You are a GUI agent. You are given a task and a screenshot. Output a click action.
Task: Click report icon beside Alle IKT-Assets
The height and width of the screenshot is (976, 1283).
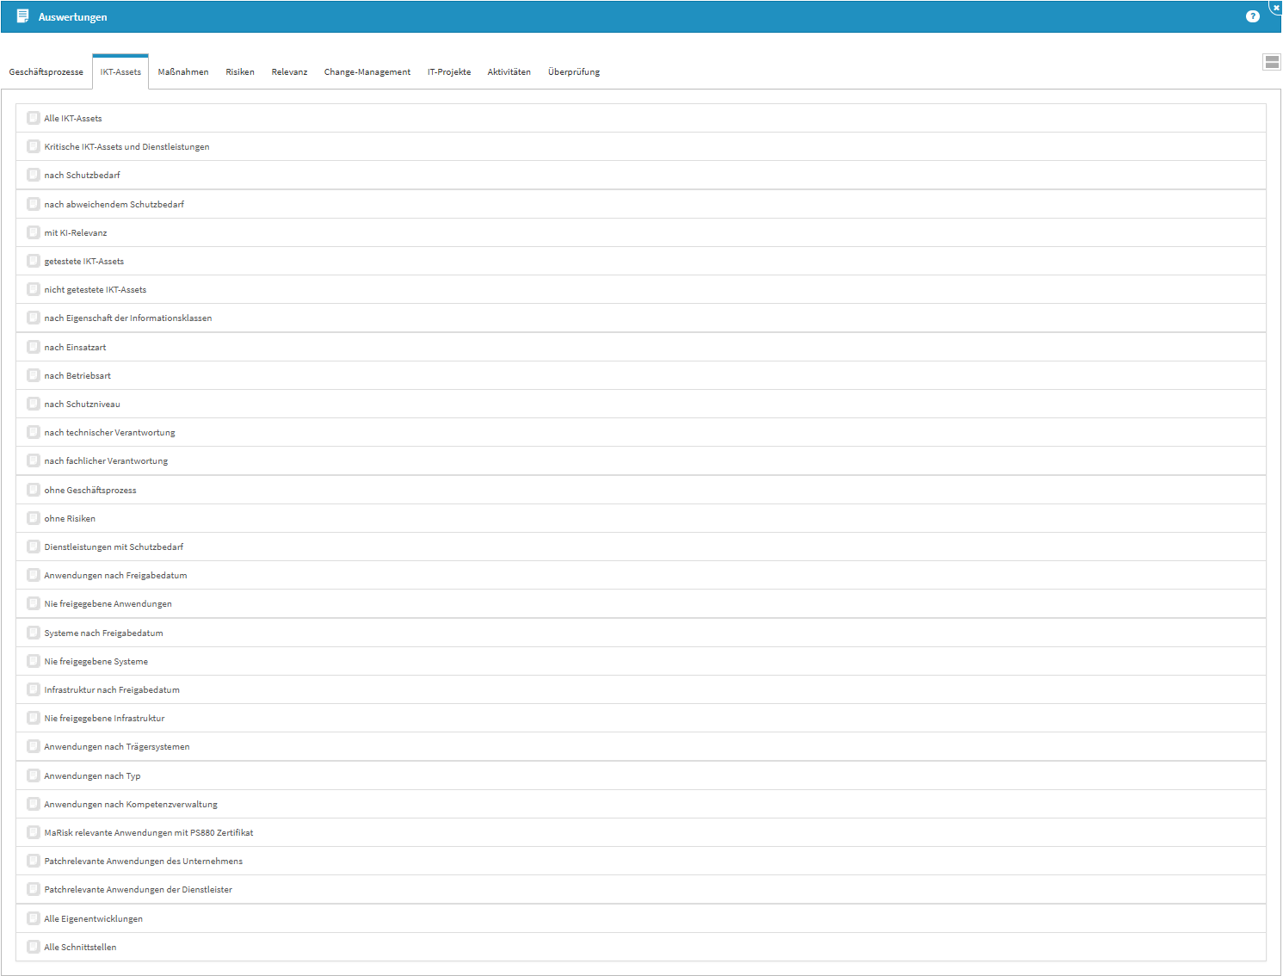(x=34, y=118)
